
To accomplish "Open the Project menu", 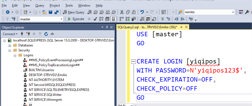I will [55, 5].
